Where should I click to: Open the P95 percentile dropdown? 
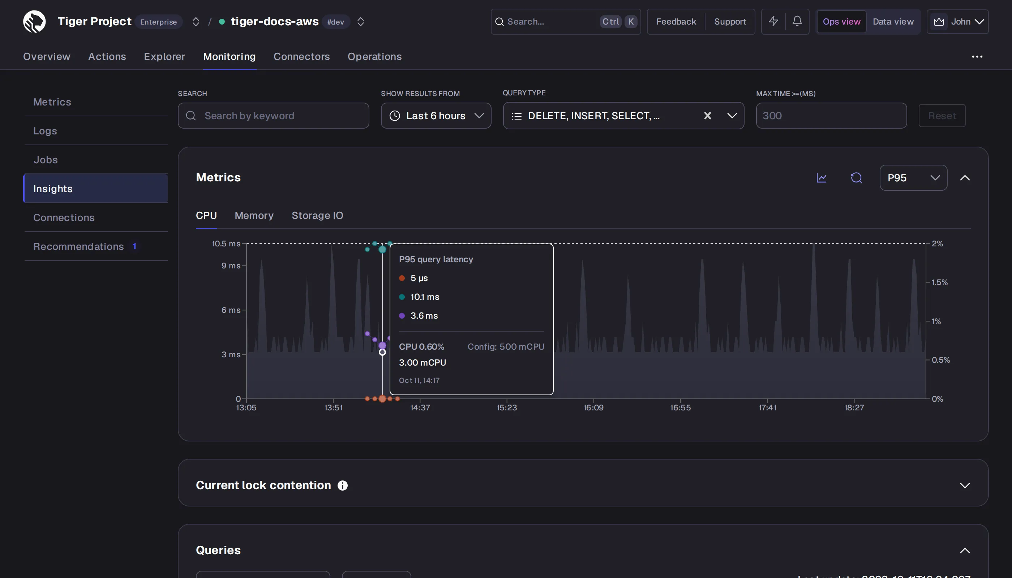coord(913,178)
